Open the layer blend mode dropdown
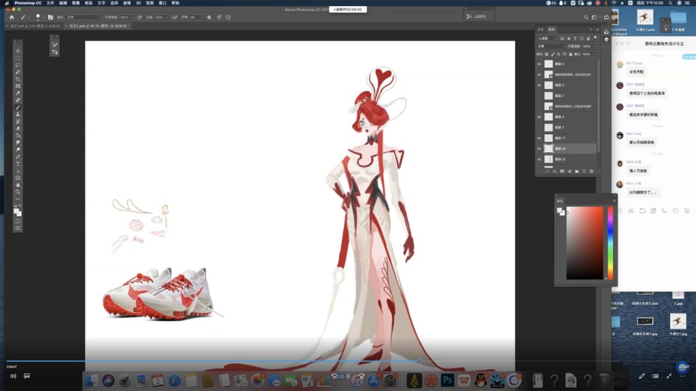Screen dimensions: 696x391 (551, 46)
